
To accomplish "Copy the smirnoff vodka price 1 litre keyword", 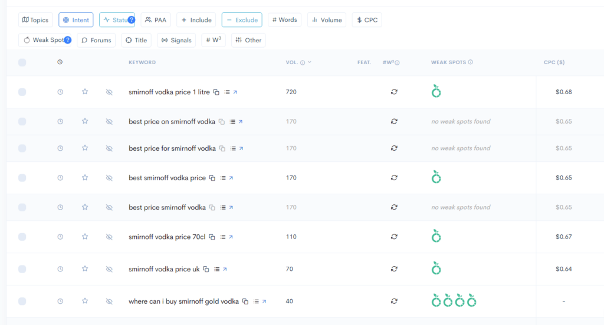I will pyautogui.click(x=216, y=92).
